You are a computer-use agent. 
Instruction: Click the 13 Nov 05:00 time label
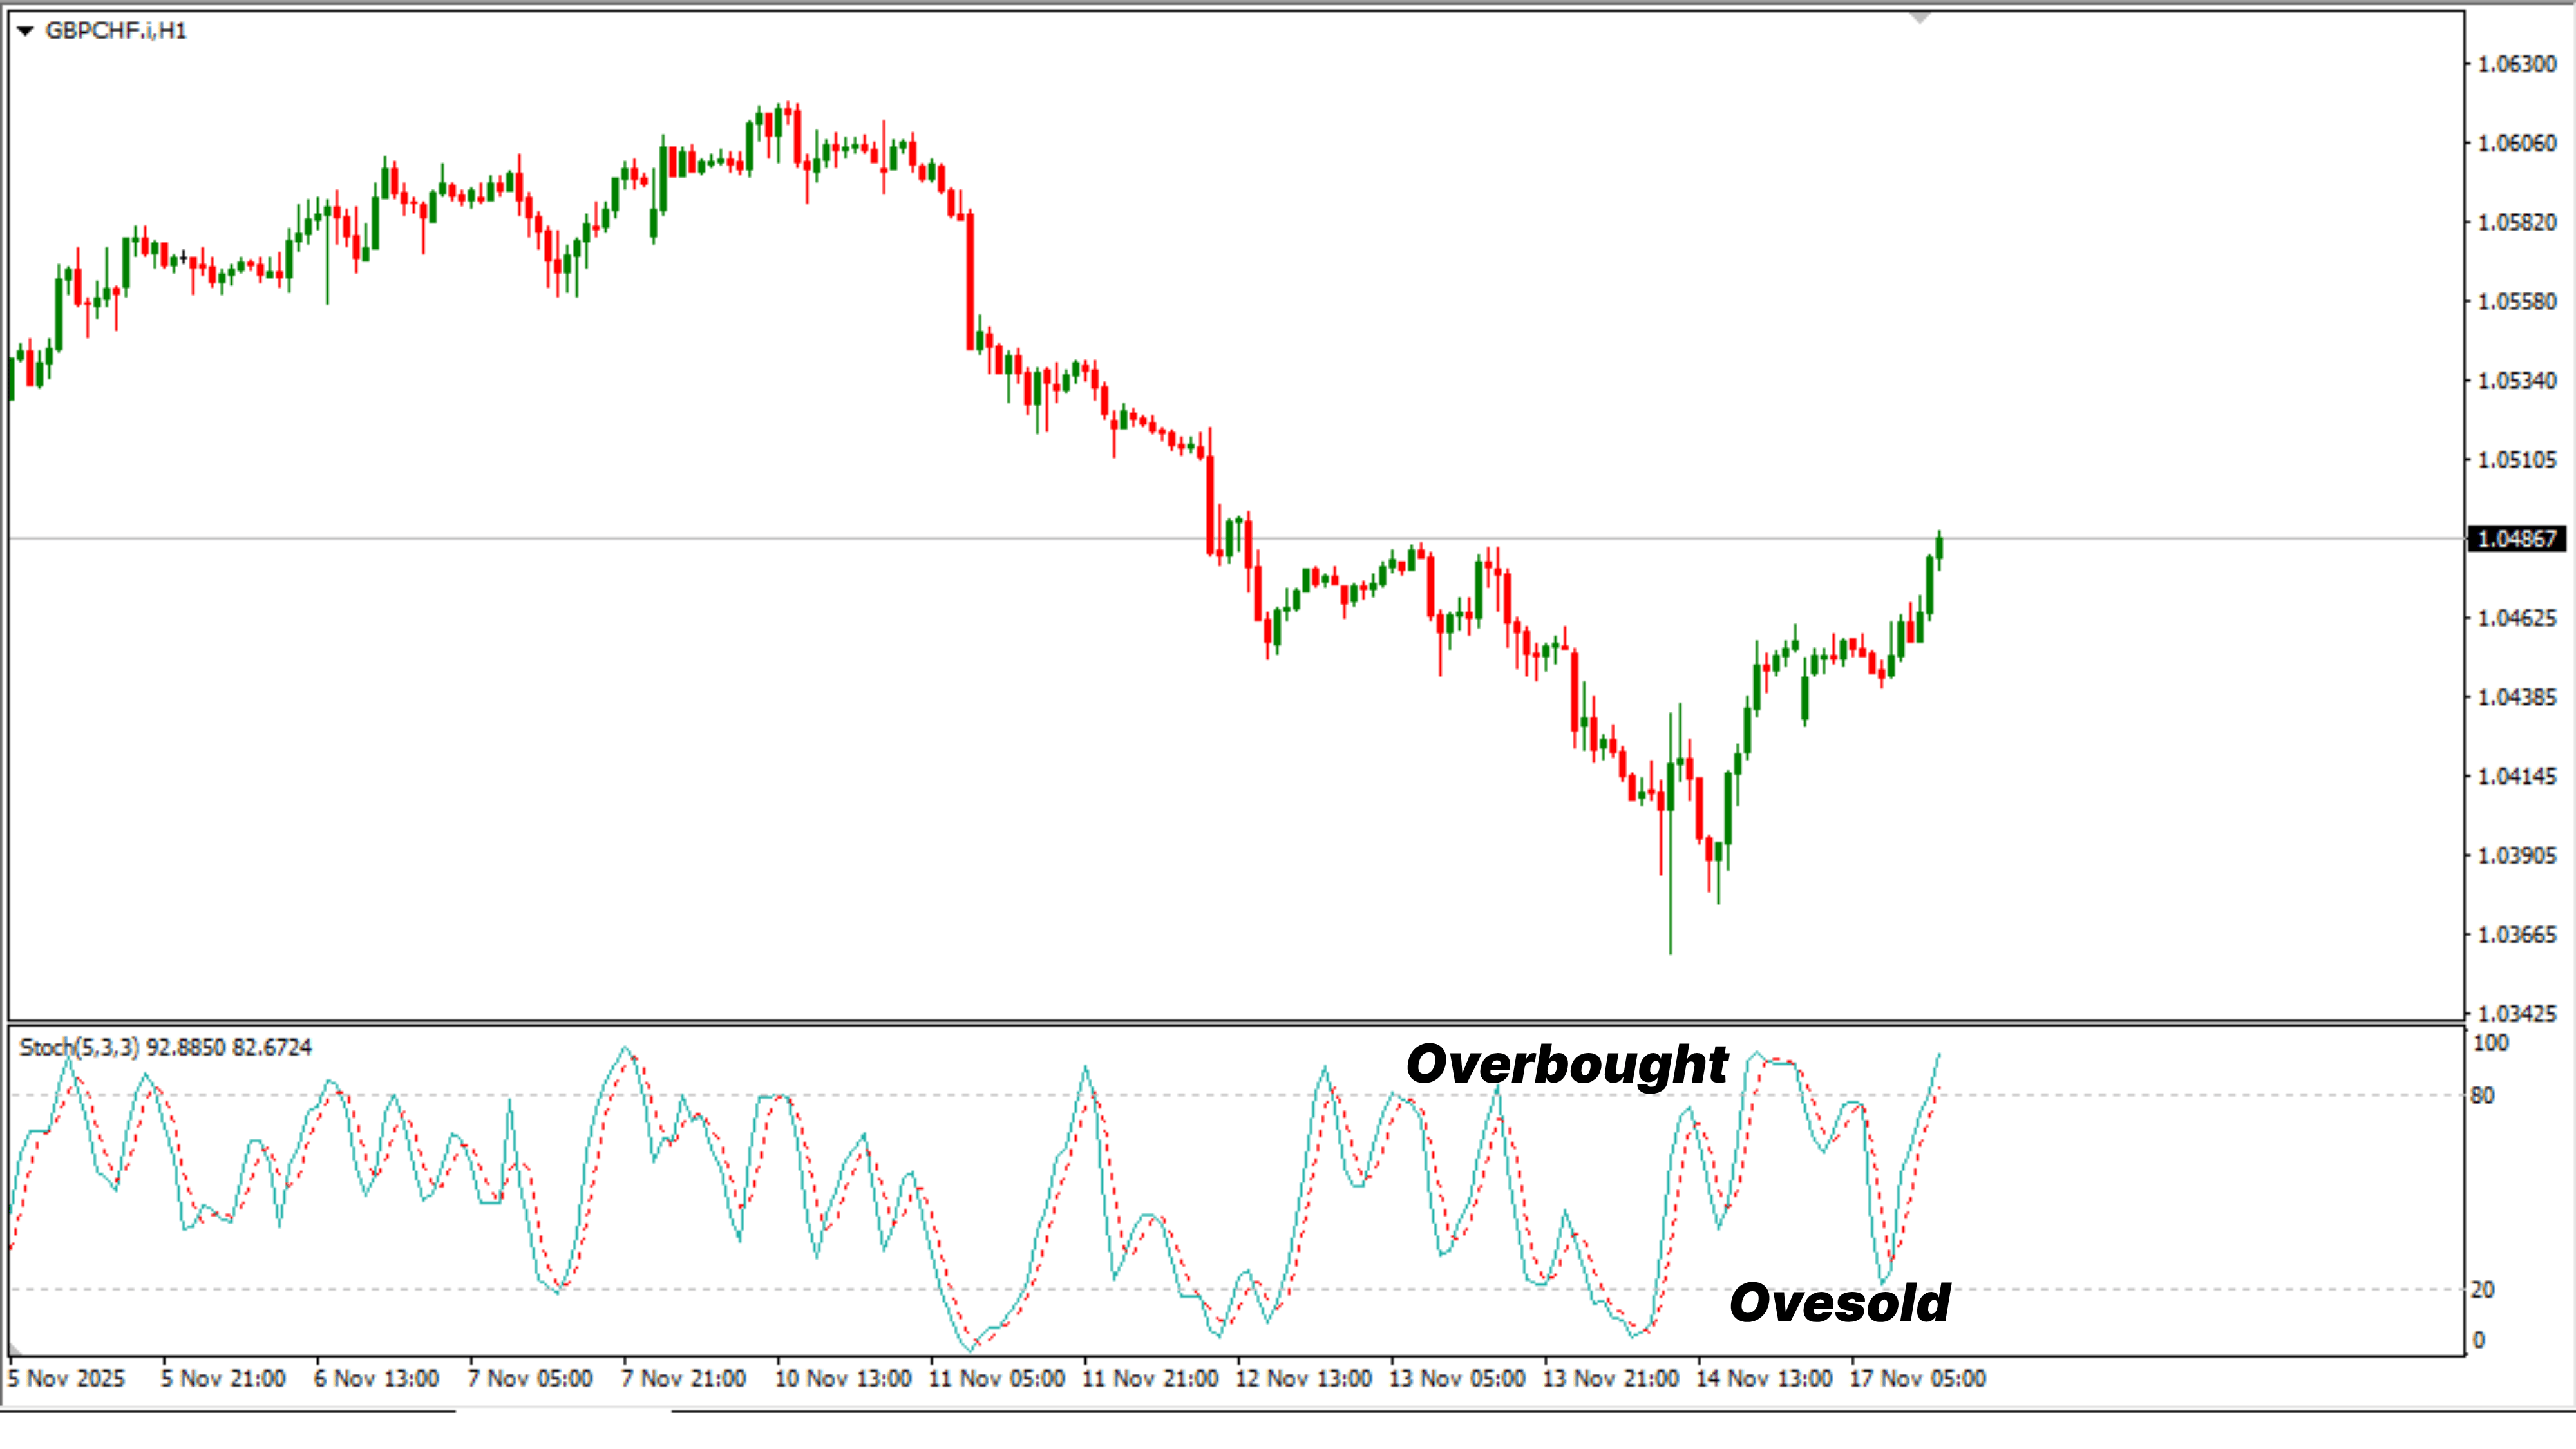[x=1458, y=1379]
